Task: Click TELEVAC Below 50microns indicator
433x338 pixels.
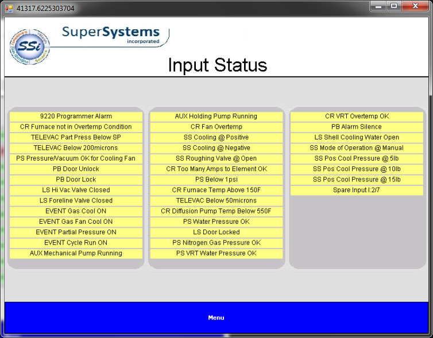Action: click(216, 201)
